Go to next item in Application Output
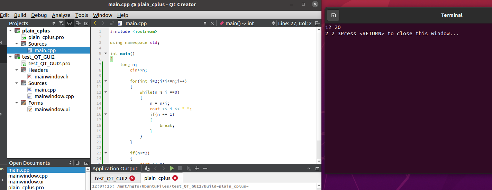 [164, 168]
